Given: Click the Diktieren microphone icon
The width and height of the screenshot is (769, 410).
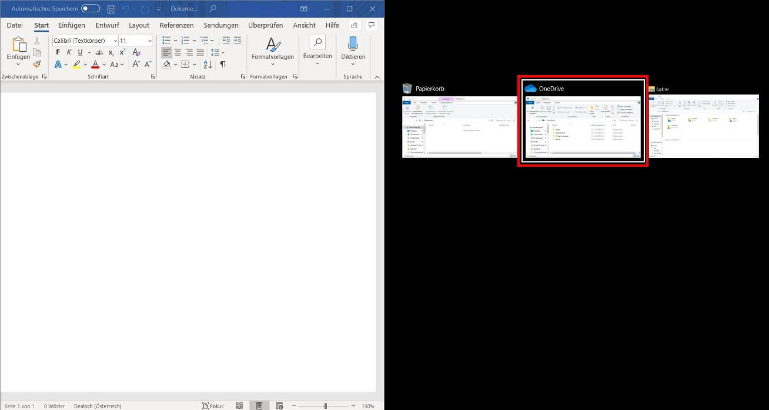Looking at the screenshot, I should point(353,44).
